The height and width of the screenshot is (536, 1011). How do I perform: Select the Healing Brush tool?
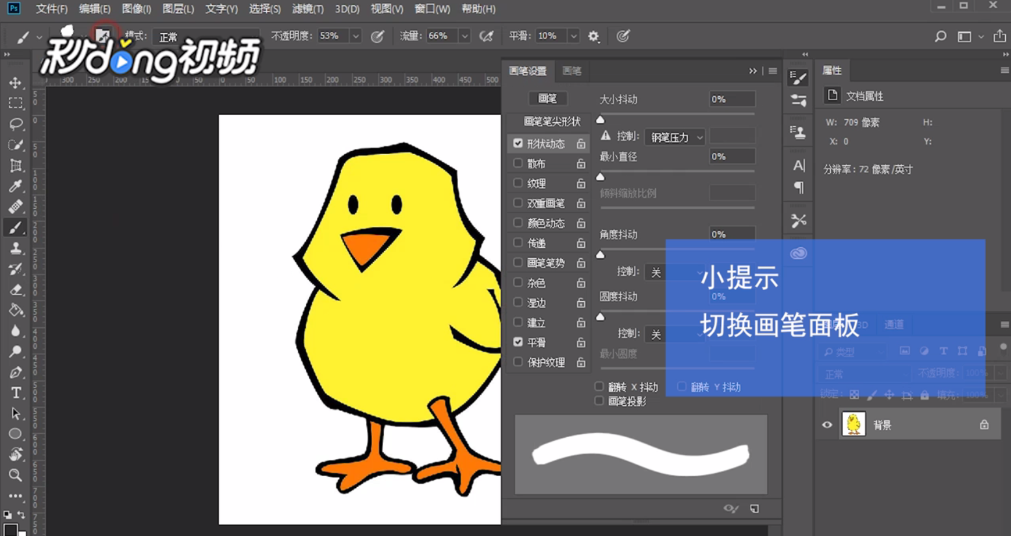pyautogui.click(x=16, y=207)
